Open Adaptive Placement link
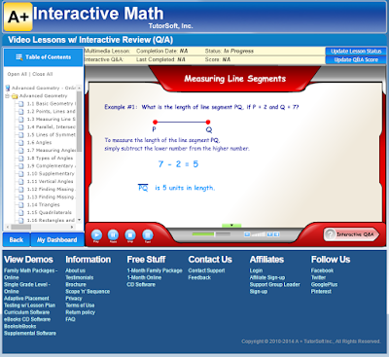Image resolution: width=389 pixels, height=357 pixels. click(x=26, y=299)
